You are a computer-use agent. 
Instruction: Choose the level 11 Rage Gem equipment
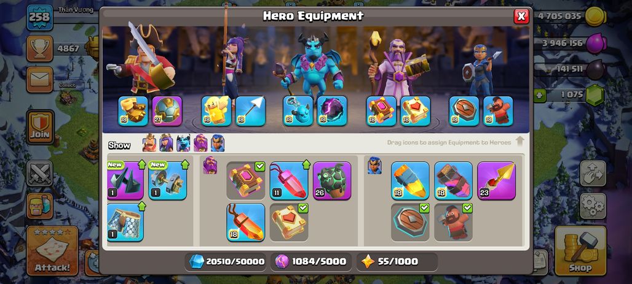289,180
